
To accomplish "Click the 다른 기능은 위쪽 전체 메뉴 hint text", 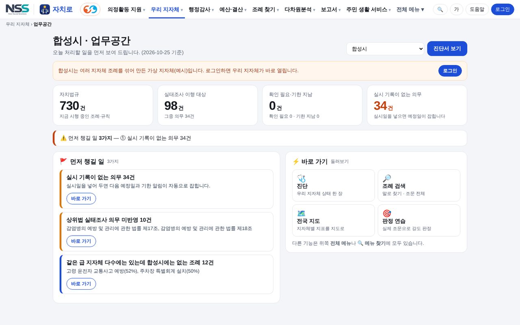I will click(x=358, y=243).
